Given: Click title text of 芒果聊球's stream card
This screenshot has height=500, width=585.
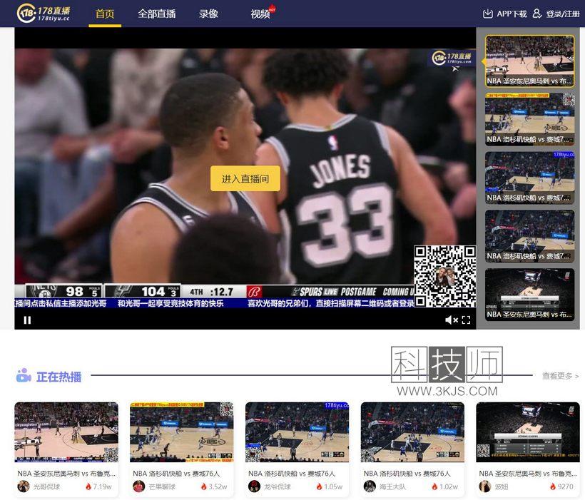Looking at the screenshot, I should click(x=176, y=473).
